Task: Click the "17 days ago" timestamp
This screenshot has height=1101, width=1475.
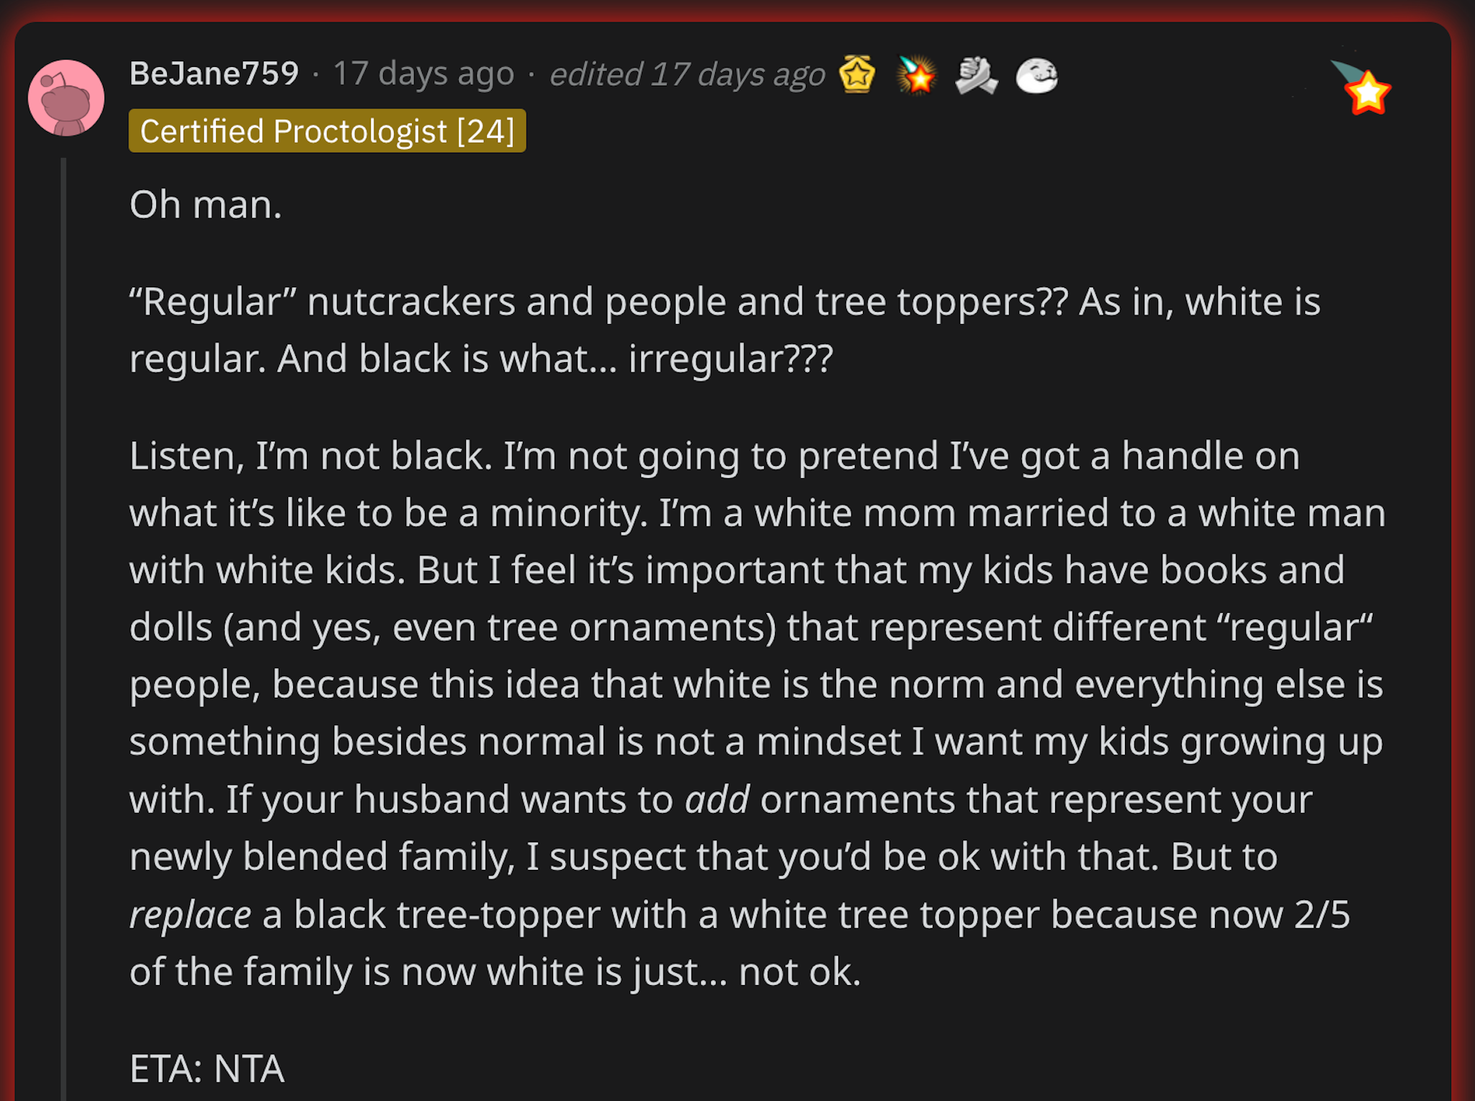Action: point(423,73)
